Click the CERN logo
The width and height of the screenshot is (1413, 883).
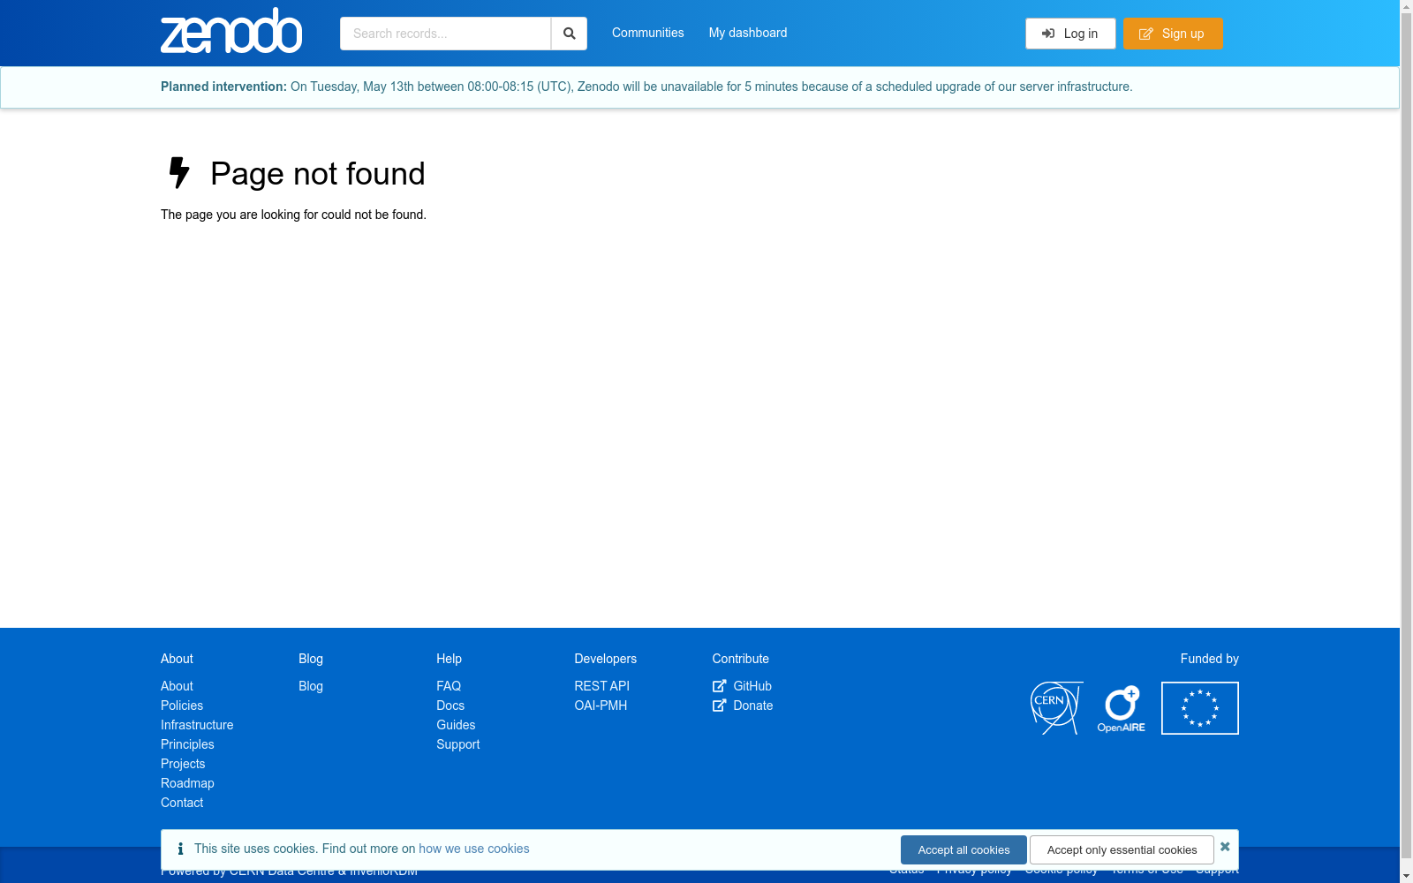[x=1057, y=708]
